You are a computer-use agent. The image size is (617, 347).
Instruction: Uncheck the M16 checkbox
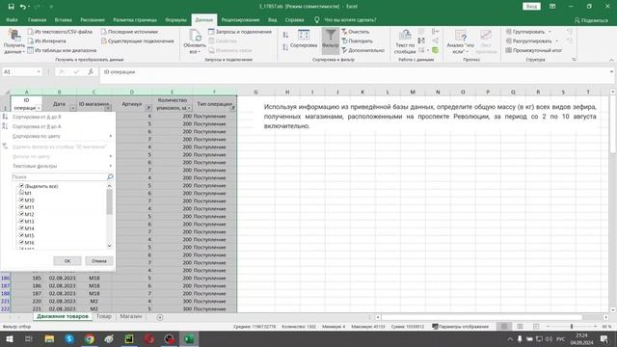(21, 243)
